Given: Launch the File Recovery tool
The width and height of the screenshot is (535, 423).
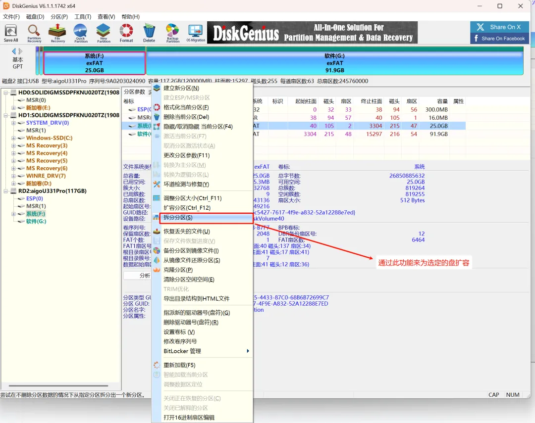Looking at the screenshot, I should pos(57,34).
